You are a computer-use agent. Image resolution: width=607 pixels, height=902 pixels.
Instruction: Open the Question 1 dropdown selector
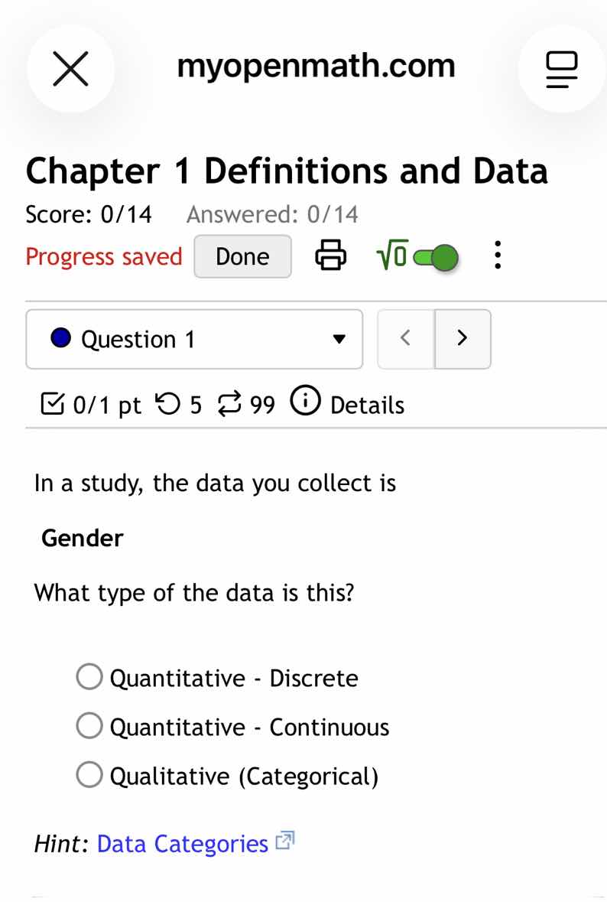[194, 339]
